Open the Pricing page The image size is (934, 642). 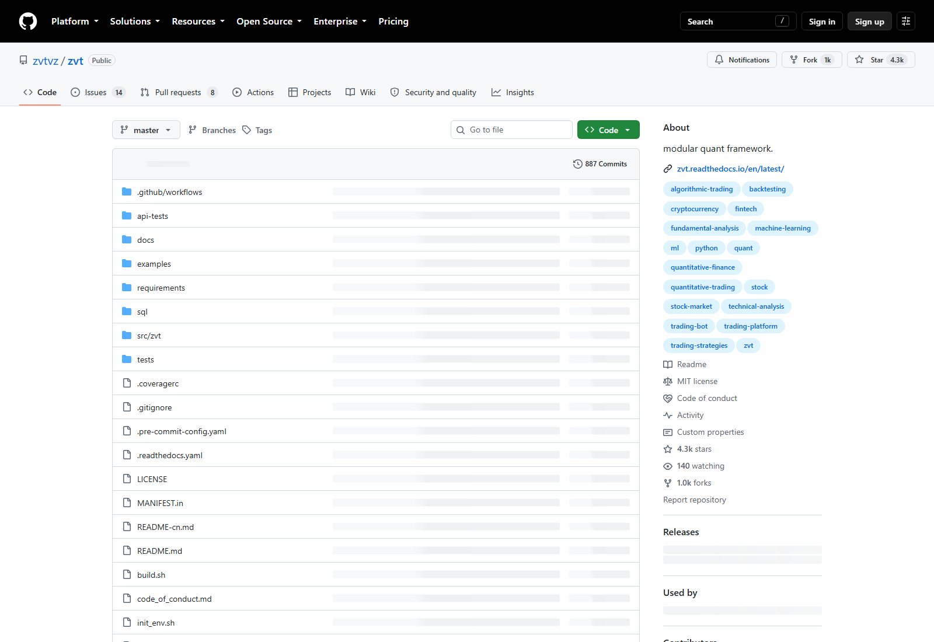click(393, 22)
